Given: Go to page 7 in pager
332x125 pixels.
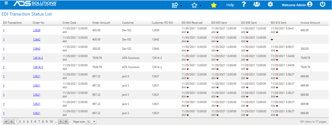Looking at the screenshot, I should coord(39,122).
